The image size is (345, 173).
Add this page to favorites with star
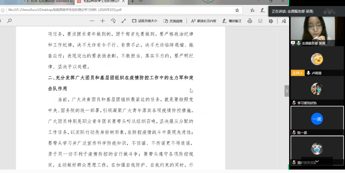237,10
